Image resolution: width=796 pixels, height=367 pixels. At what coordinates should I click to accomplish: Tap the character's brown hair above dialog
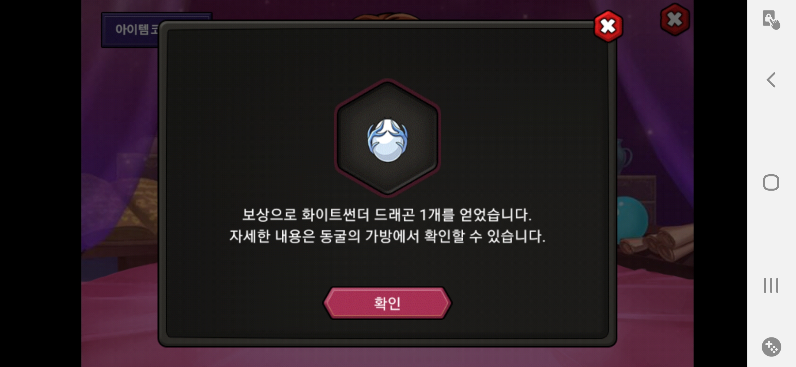click(386, 16)
